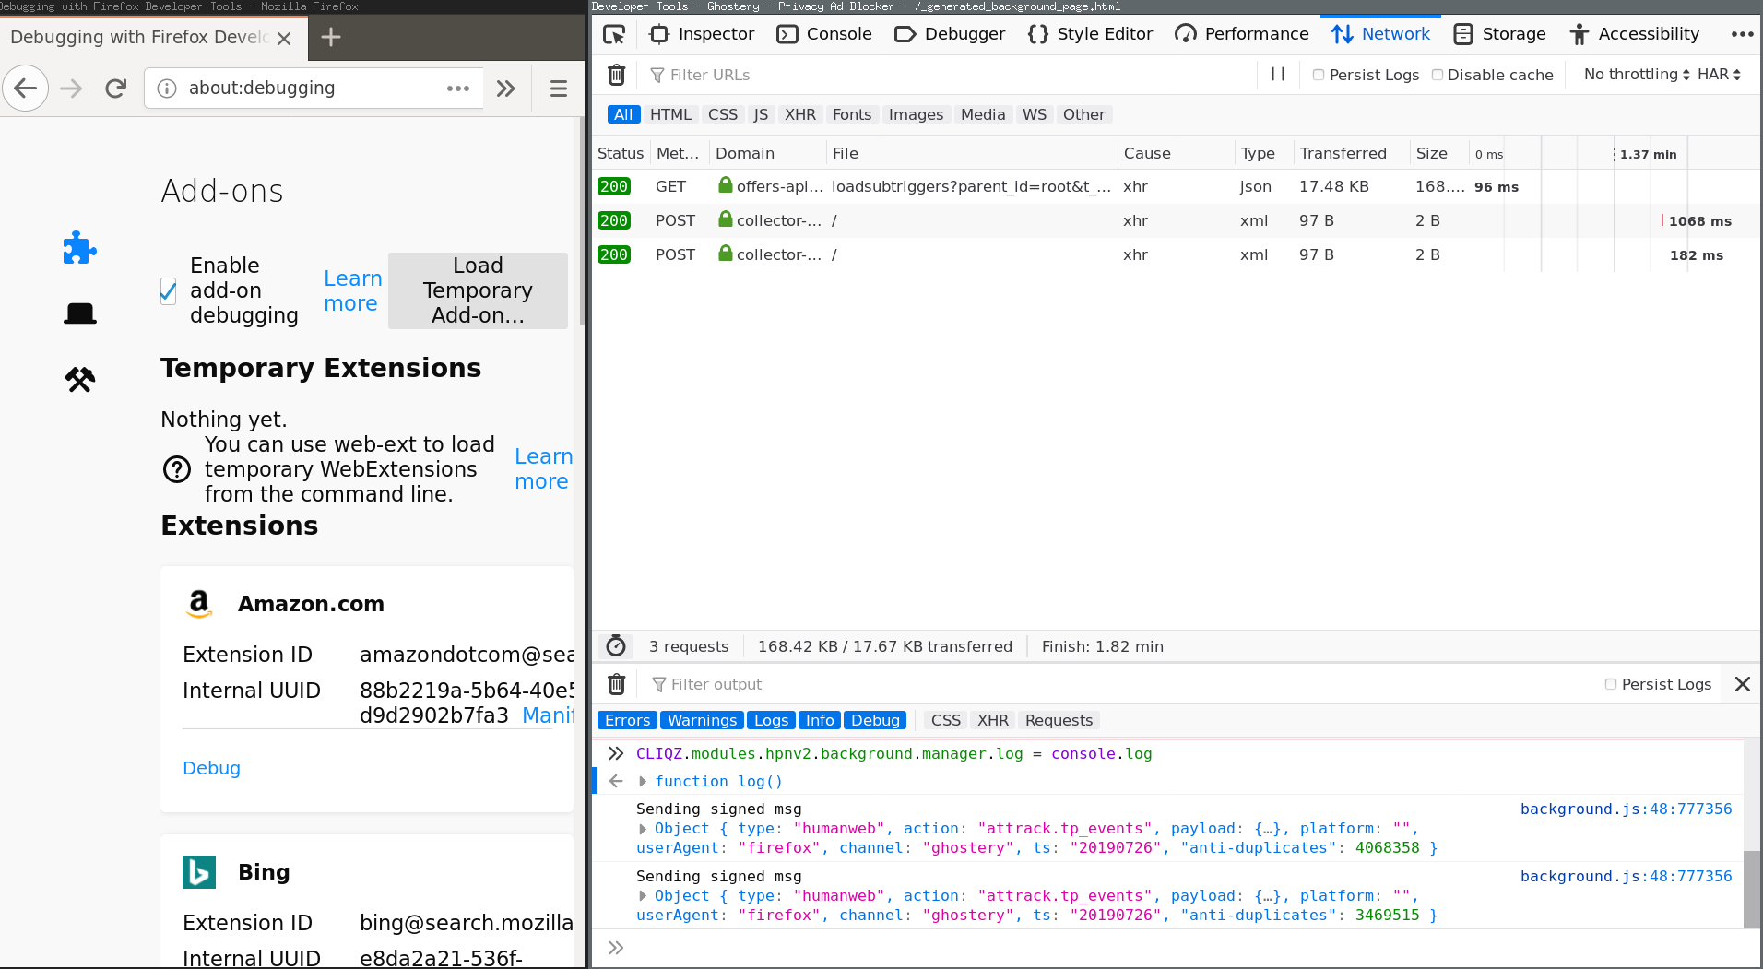Select the POST request taking 182 ms
Image resolution: width=1763 pixels, height=969 pixels.
(x=1176, y=254)
